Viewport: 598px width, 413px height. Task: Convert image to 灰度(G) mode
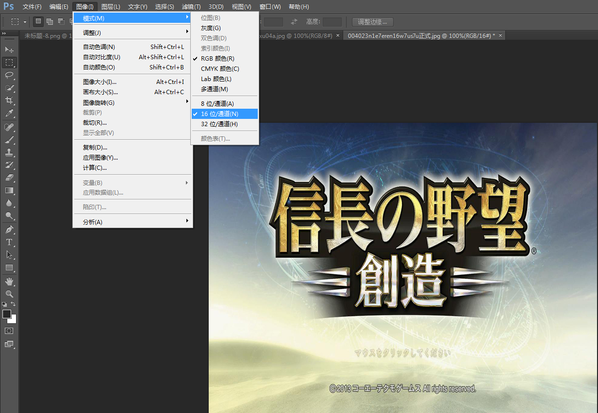click(x=225, y=28)
